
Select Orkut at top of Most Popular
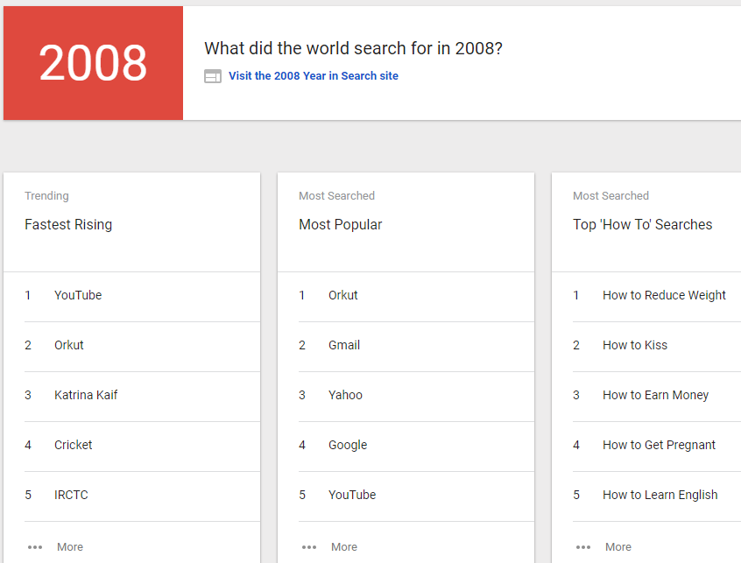click(x=342, y=295)
